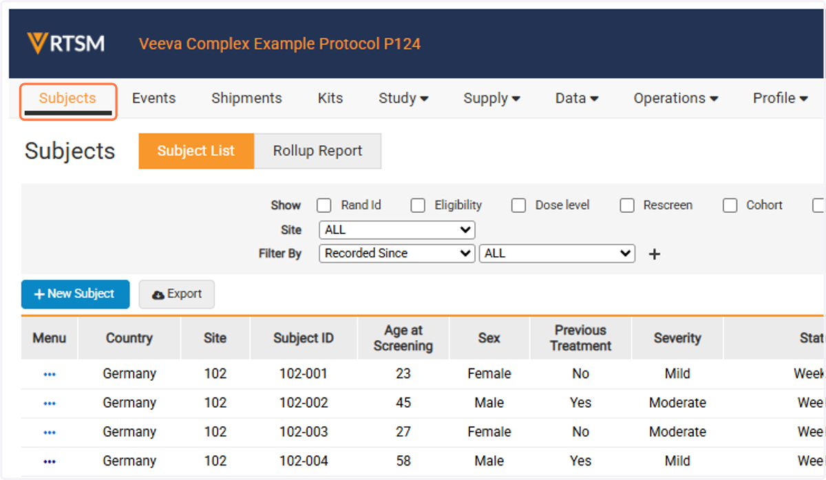
Task: Click the cloud Export button
Action: [x=177, y=294]
